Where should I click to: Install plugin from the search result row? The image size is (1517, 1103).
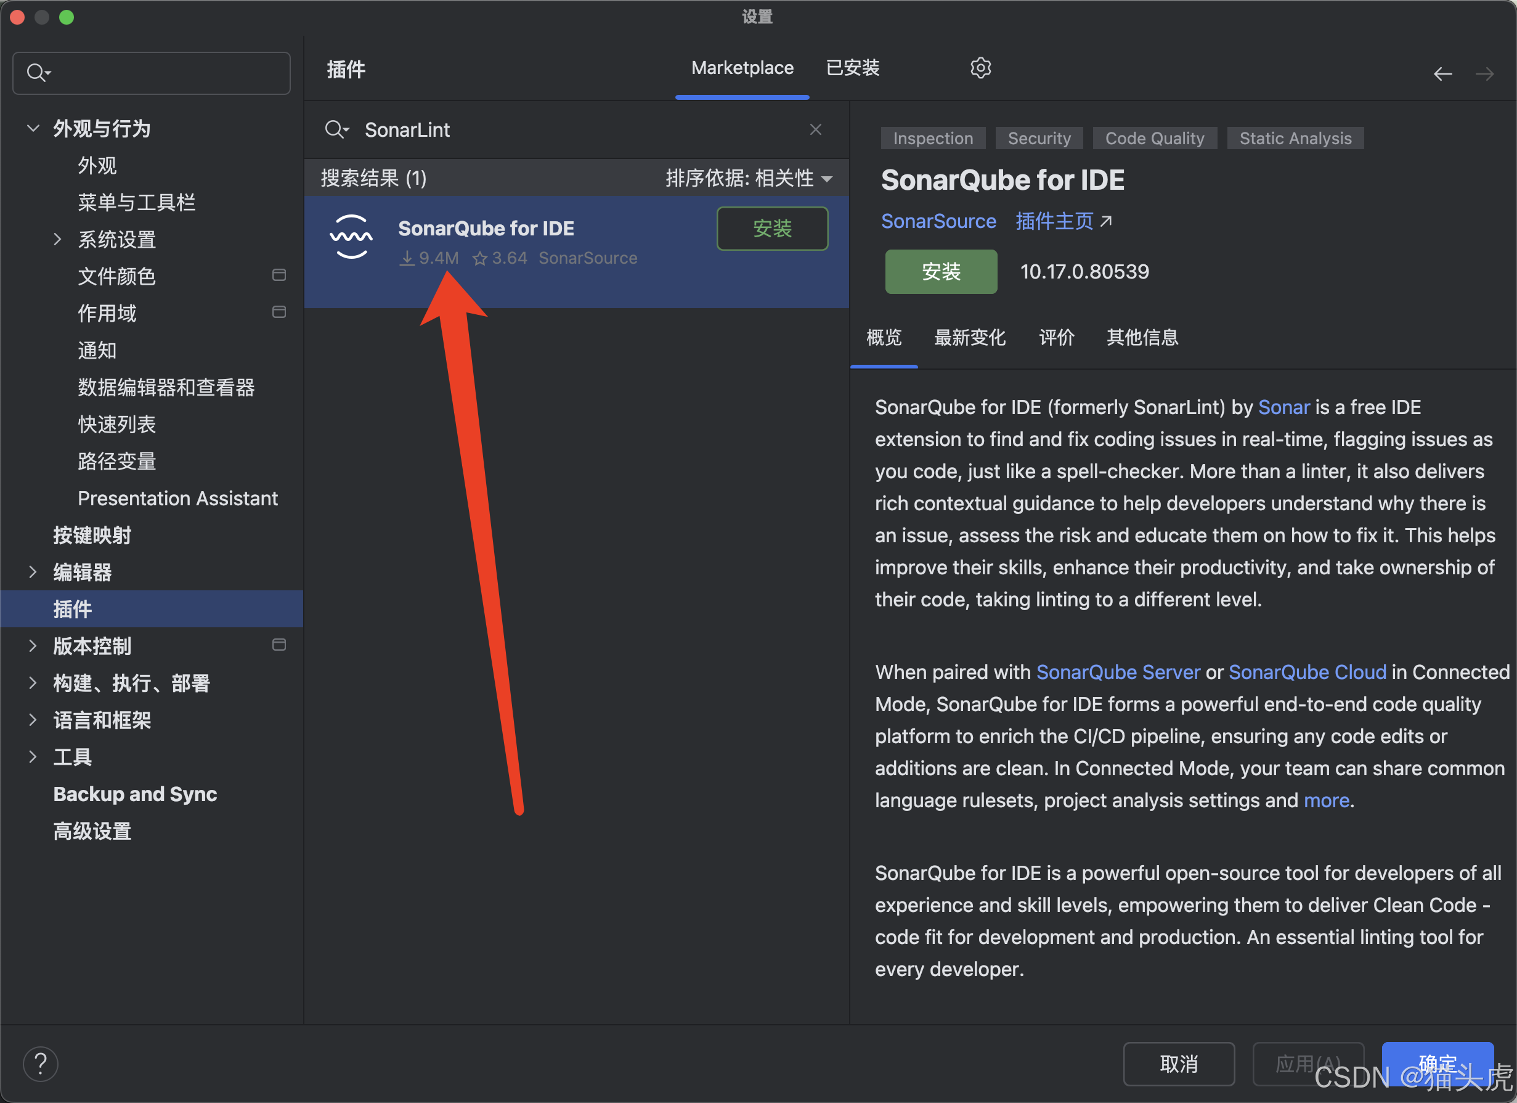tap(772, 229)
